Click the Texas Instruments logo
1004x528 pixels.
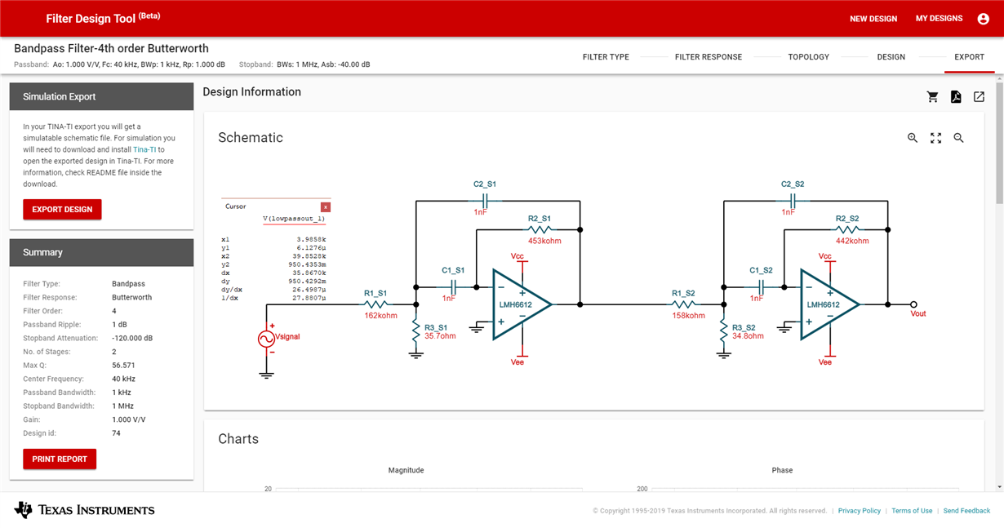(x=84, y=510)
